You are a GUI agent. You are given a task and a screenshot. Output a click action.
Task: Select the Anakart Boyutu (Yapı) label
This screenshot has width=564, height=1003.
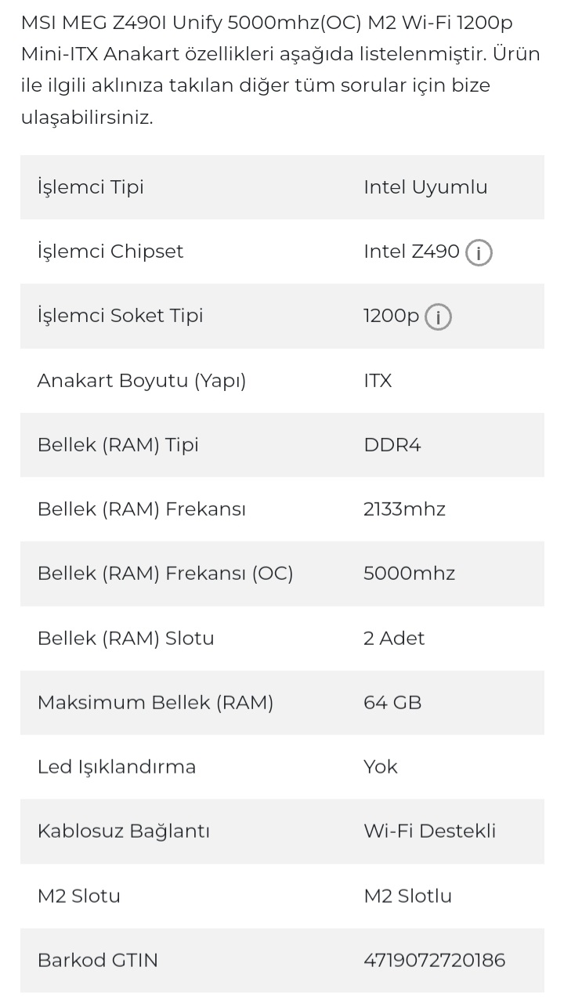tap(142, 381)
